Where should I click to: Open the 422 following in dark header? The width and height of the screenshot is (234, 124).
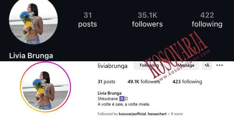pyautogui.click(x=207, y=20)
